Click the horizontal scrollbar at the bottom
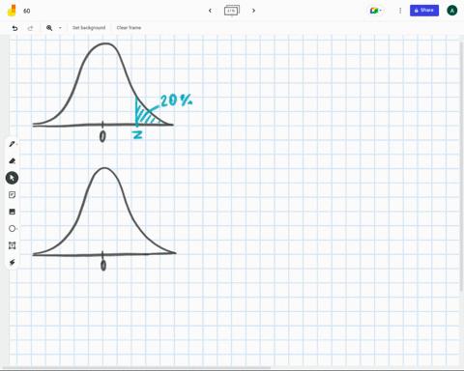The width and height of the screenshot is (464, 371). 137,368
